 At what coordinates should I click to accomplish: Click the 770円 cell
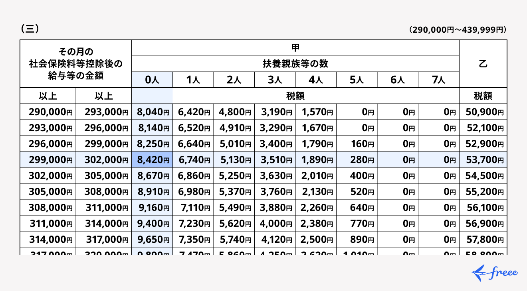tap(357, 224)
